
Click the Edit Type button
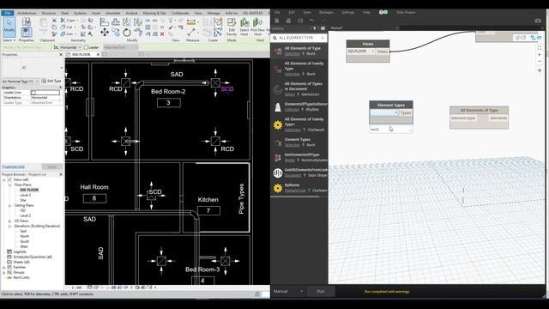point(51,81)
